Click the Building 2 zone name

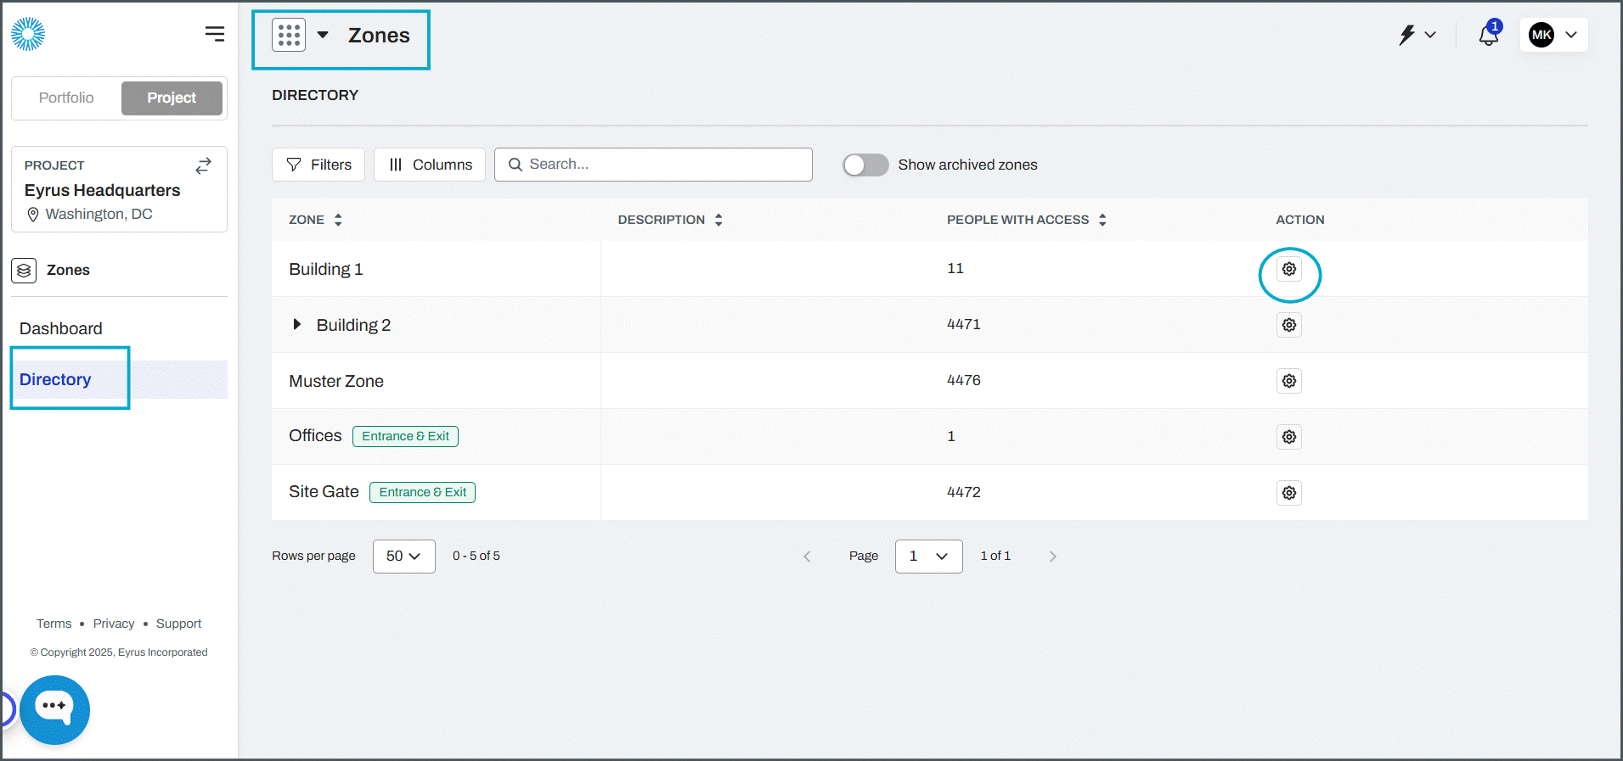(353, 325)
